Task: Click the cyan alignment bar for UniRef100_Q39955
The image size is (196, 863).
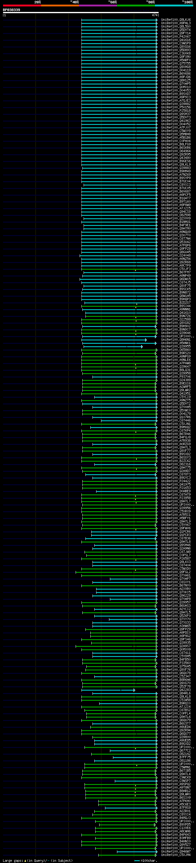Action: [x=113, y=347]
